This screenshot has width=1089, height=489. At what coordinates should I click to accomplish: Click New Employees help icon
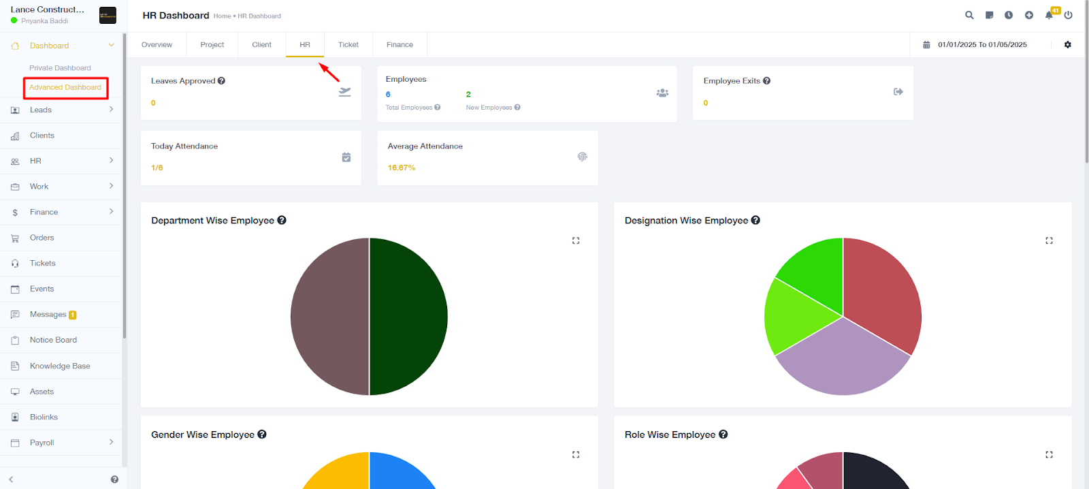(517, 108)
